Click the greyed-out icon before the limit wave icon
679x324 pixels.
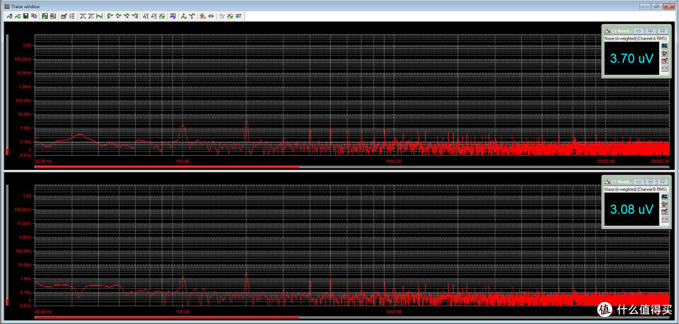[x=222, y=16]
